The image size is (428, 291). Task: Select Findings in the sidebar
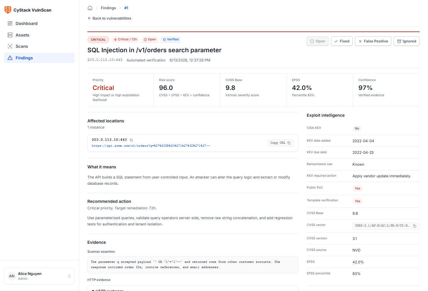click(39, 58)
